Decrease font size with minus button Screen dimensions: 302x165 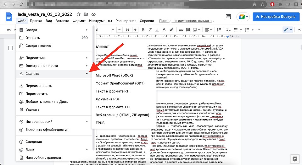tap(120, 30)
